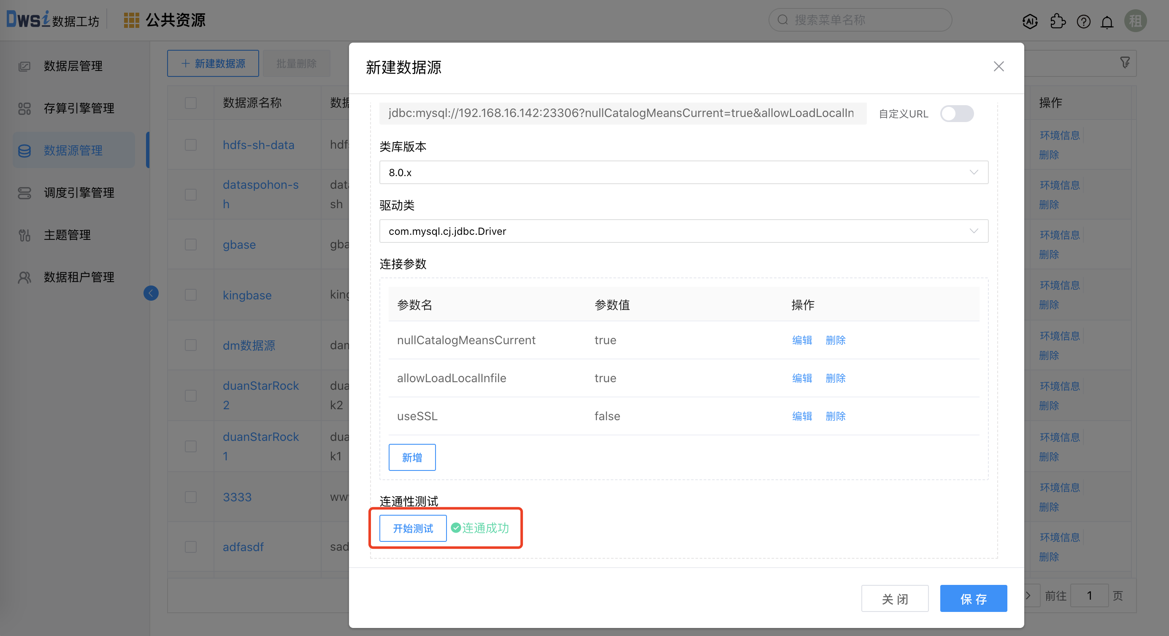Collapse the left sidebar with arrow
Viewport: 1169px width, 636px height.
[x=151, y=293]
